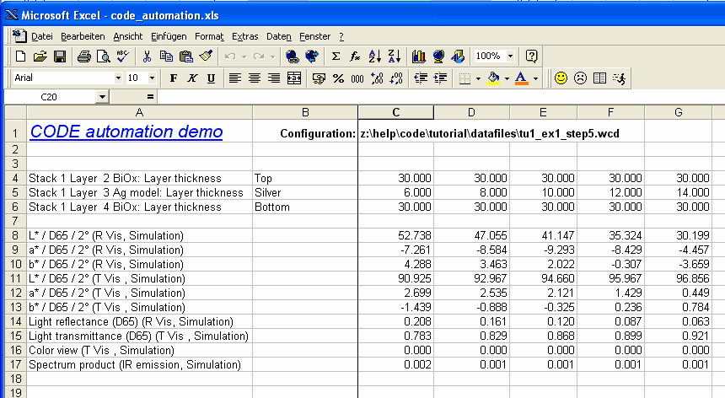Image resolution: width=725 pixels, height=398 pixels.
Task: Click the yellow smiley face icon
Action: (561, 78)
